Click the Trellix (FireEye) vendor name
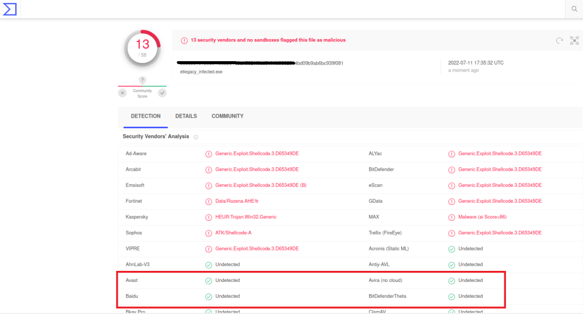583x314 pixels. 385,233
